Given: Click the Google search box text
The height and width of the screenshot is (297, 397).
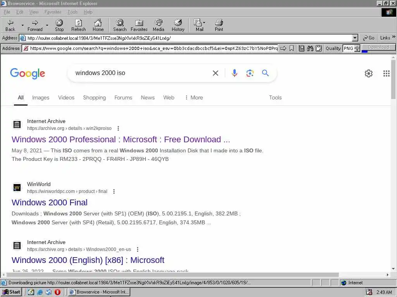Looking at the screenshot, I should point(100,73).
